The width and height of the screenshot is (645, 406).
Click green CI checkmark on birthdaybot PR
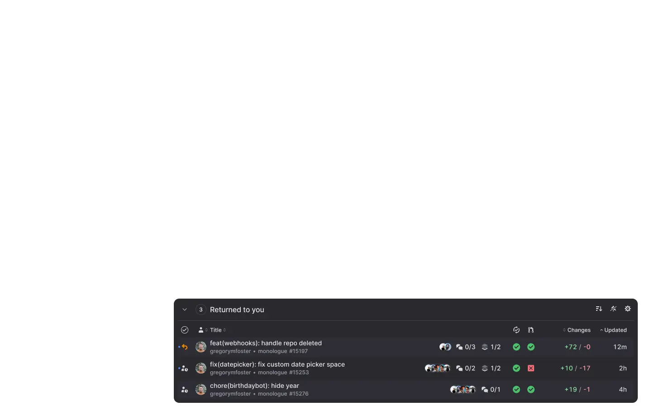tap(516, 390)
